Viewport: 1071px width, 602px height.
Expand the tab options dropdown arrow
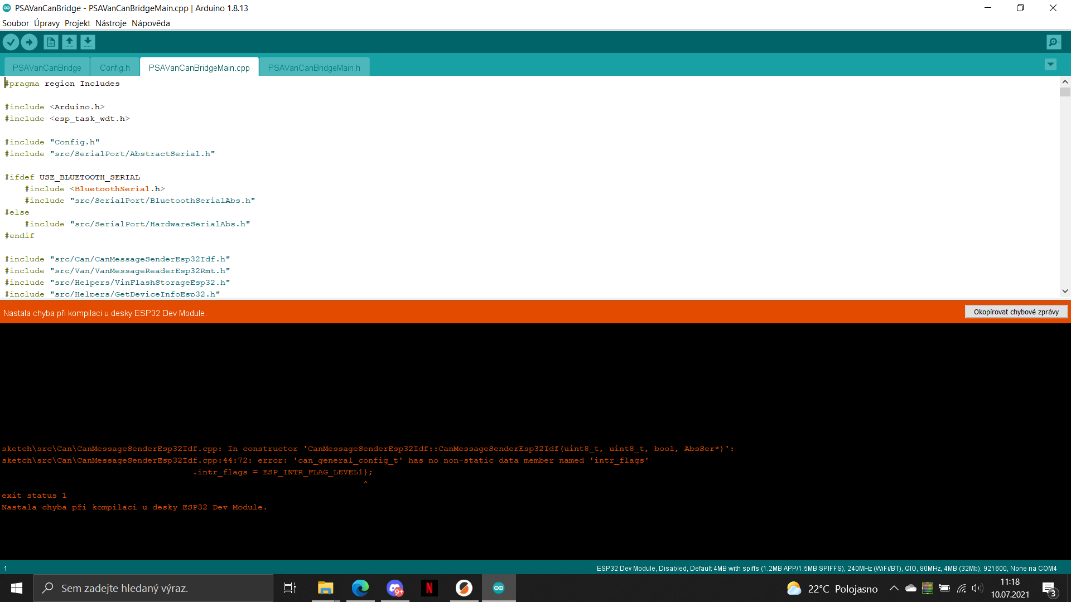point(1050,65)
